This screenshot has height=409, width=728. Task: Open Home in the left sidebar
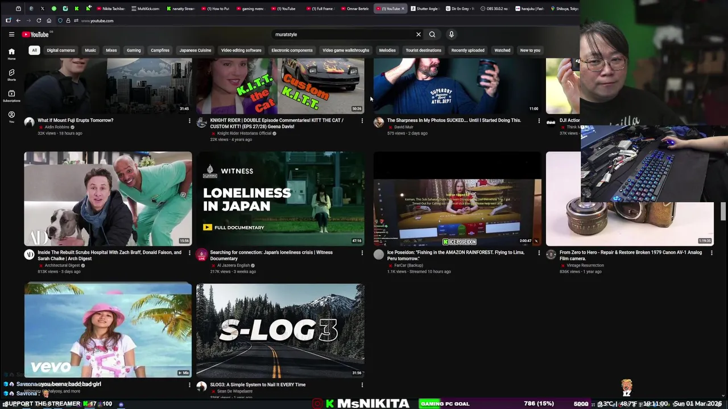point(11,54)
